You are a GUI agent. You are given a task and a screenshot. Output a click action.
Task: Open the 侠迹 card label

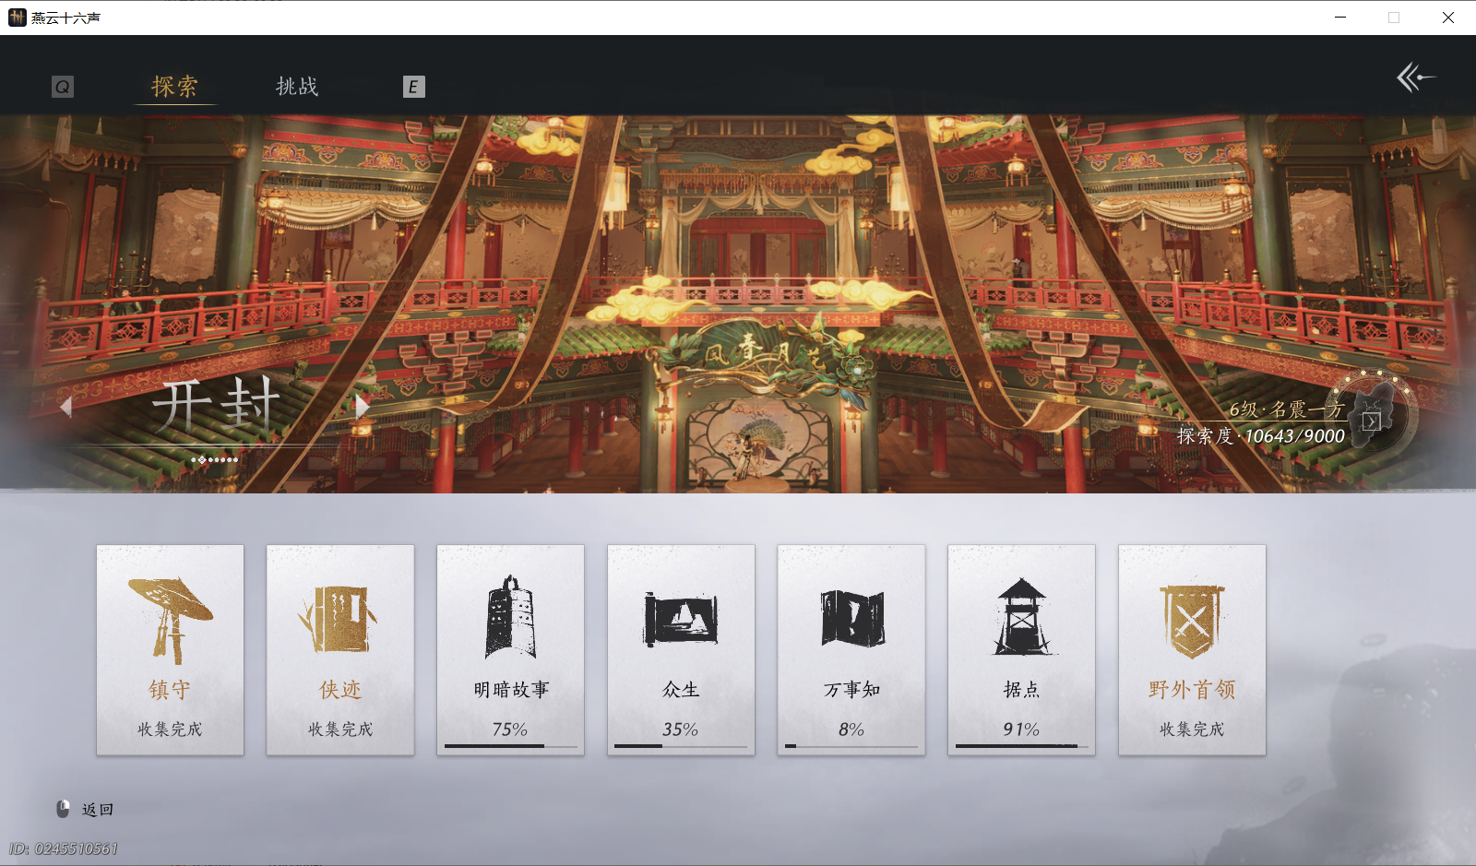pyautogui.click(x=340, y=690)
